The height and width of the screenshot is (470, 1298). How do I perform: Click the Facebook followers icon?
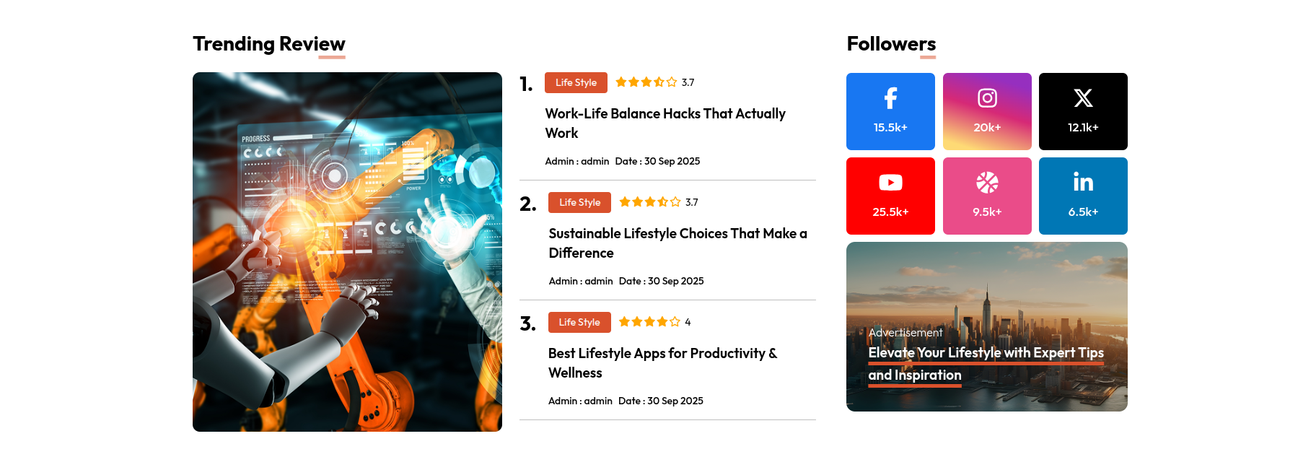click(x=890, y=98)
